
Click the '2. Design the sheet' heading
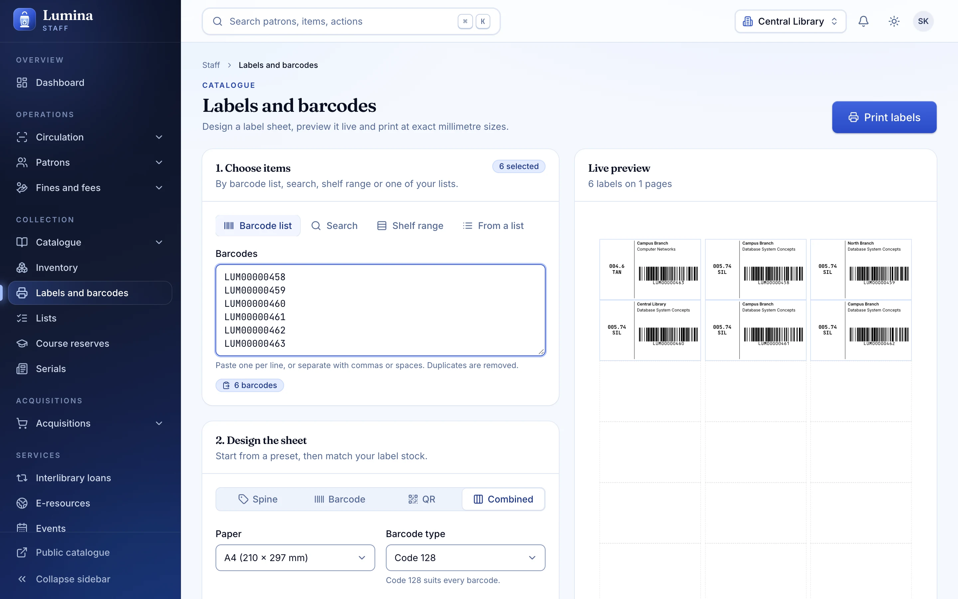click(261, 440)
